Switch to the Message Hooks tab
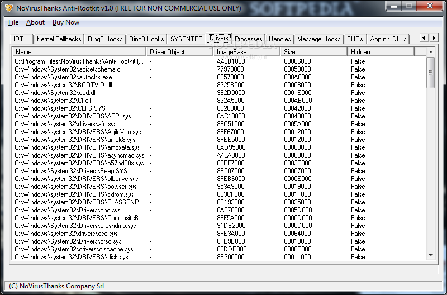447x295 pixels. tap(318, 39)
